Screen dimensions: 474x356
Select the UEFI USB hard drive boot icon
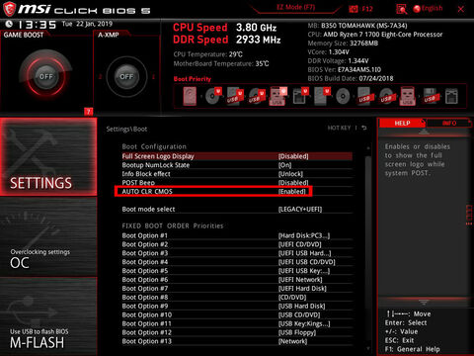234,96
